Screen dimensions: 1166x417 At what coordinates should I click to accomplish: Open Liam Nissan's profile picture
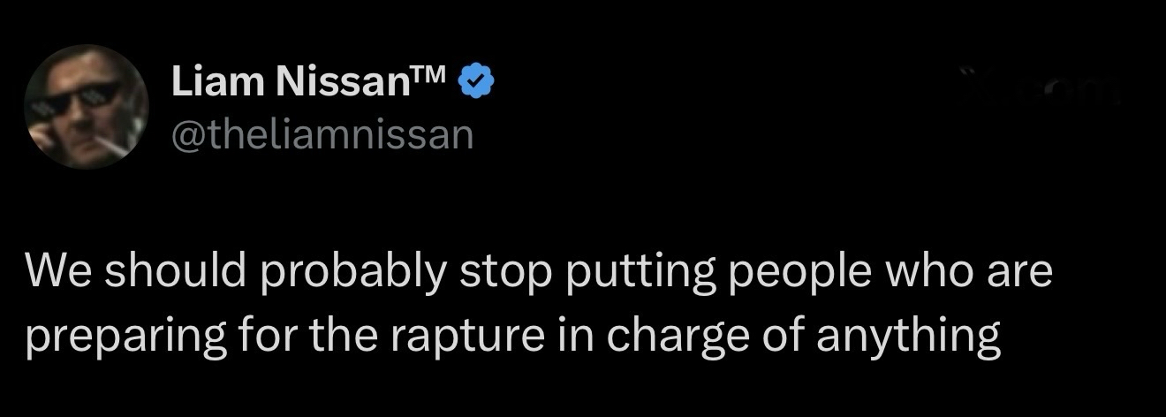click(86, 106)
